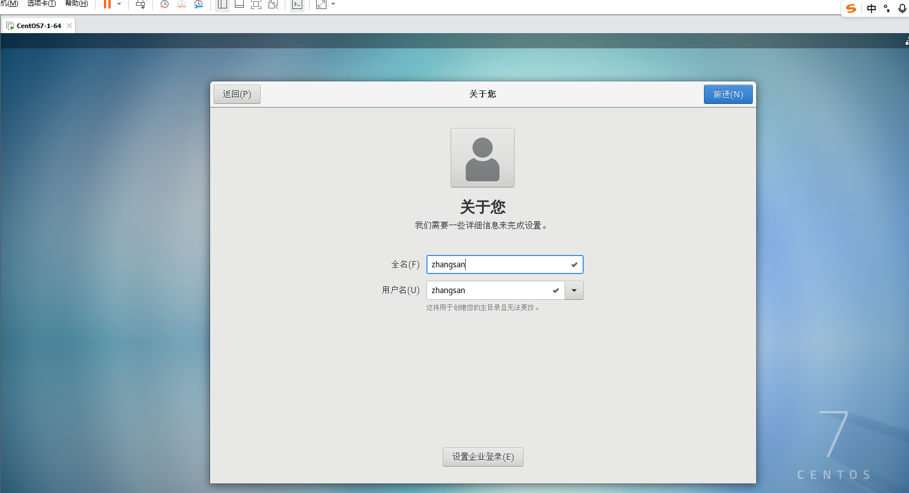Open the power options dropdown beside pause
Image resolution: width=909 pixels, height=493 pixels.
point(119,4)
